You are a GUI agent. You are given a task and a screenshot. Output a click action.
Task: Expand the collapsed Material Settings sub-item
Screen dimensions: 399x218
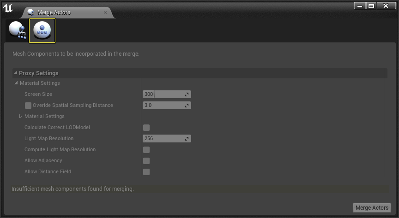pyautogui.click(x=21, y=117)
